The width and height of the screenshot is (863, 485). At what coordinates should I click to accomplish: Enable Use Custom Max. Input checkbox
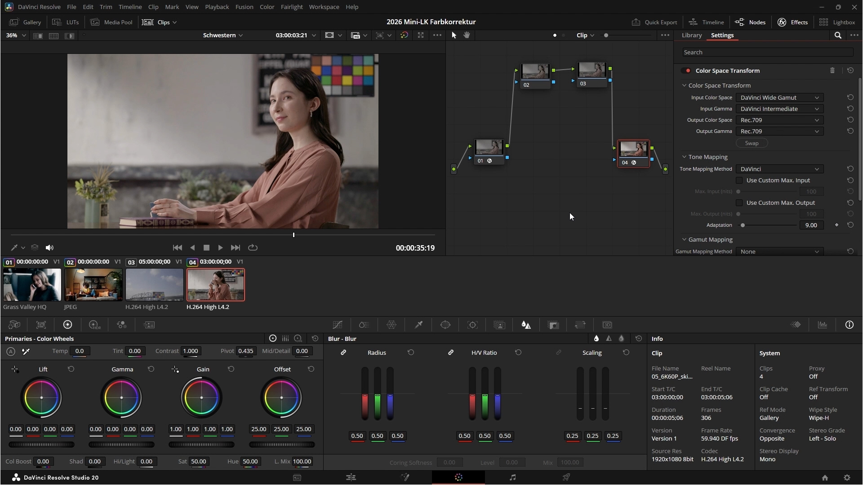[x=739, y=180]
